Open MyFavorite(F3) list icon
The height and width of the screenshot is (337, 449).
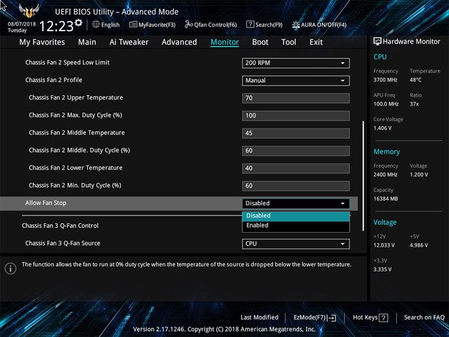pos(133,24)
